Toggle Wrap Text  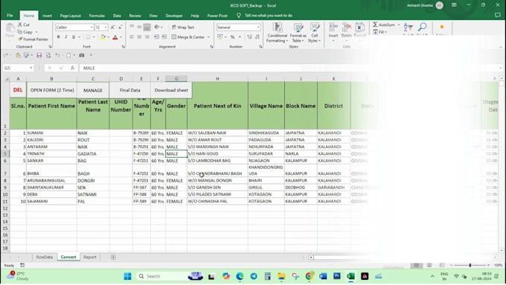tap(183, 28)
